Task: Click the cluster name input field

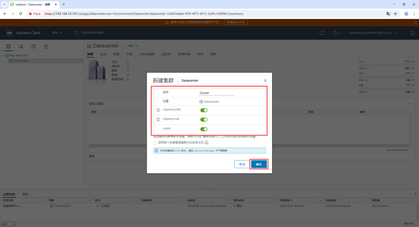Action: [216, 93]
